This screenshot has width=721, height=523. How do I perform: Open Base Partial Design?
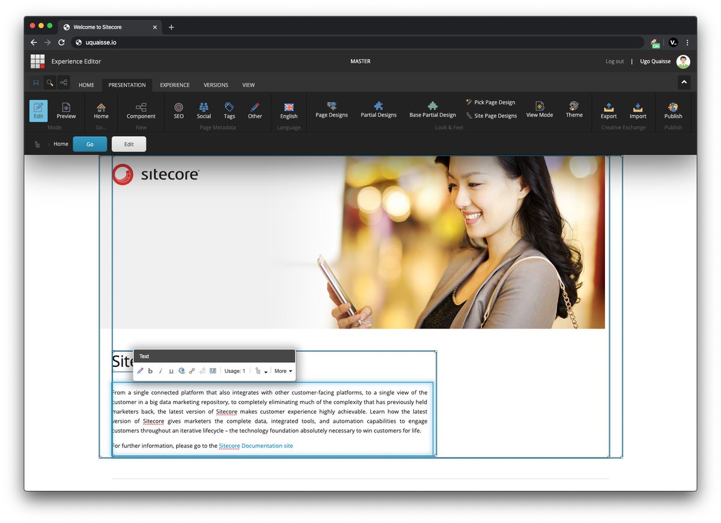click(433, 110)
